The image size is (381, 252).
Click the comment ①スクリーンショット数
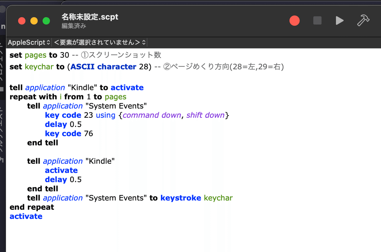tap(121, 55)
